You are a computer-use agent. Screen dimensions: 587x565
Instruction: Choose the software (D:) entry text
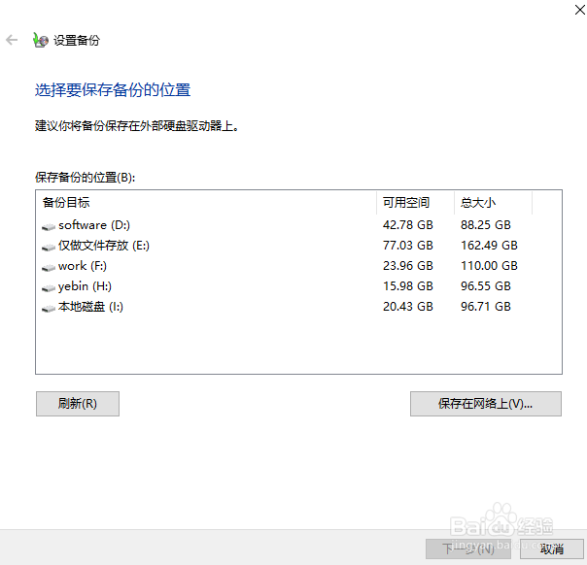click(94, 225)
